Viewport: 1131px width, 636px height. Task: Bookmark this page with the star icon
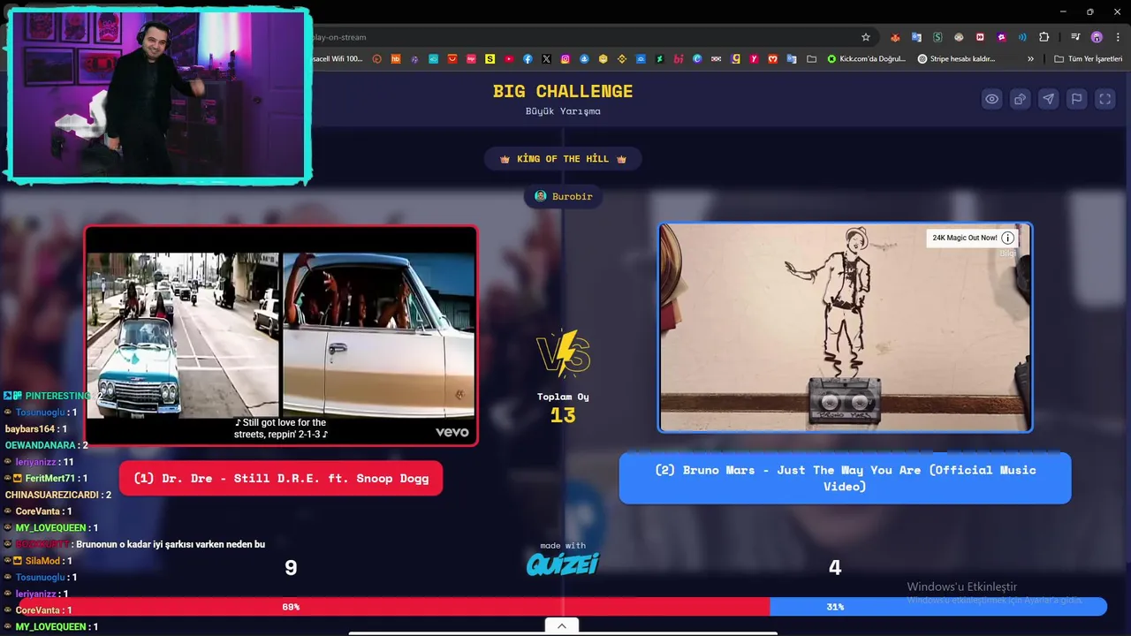click(866, 37)
